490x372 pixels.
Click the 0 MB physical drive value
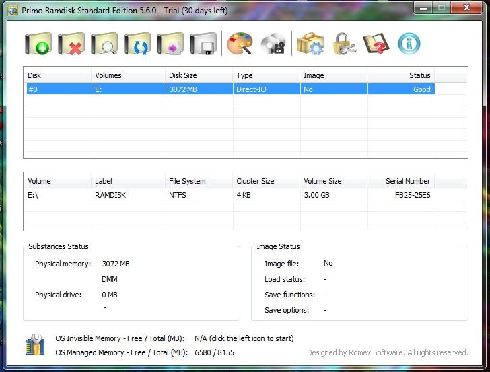click(x=110, y=295)
